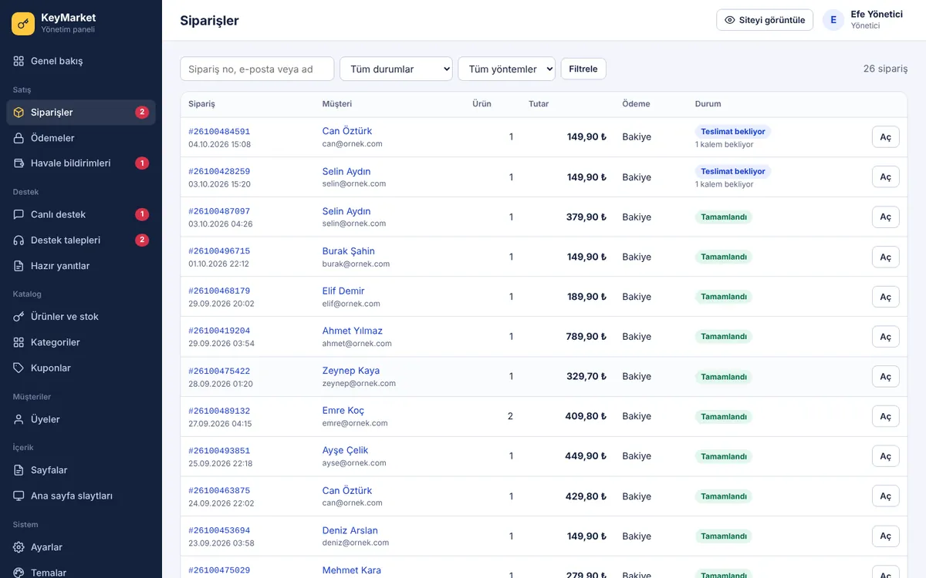The height and width of the screenshot is (578, 926).
Task: Click the Havale bildirimleri document icon
Action: pyautogui.click(x=19, y=163)
